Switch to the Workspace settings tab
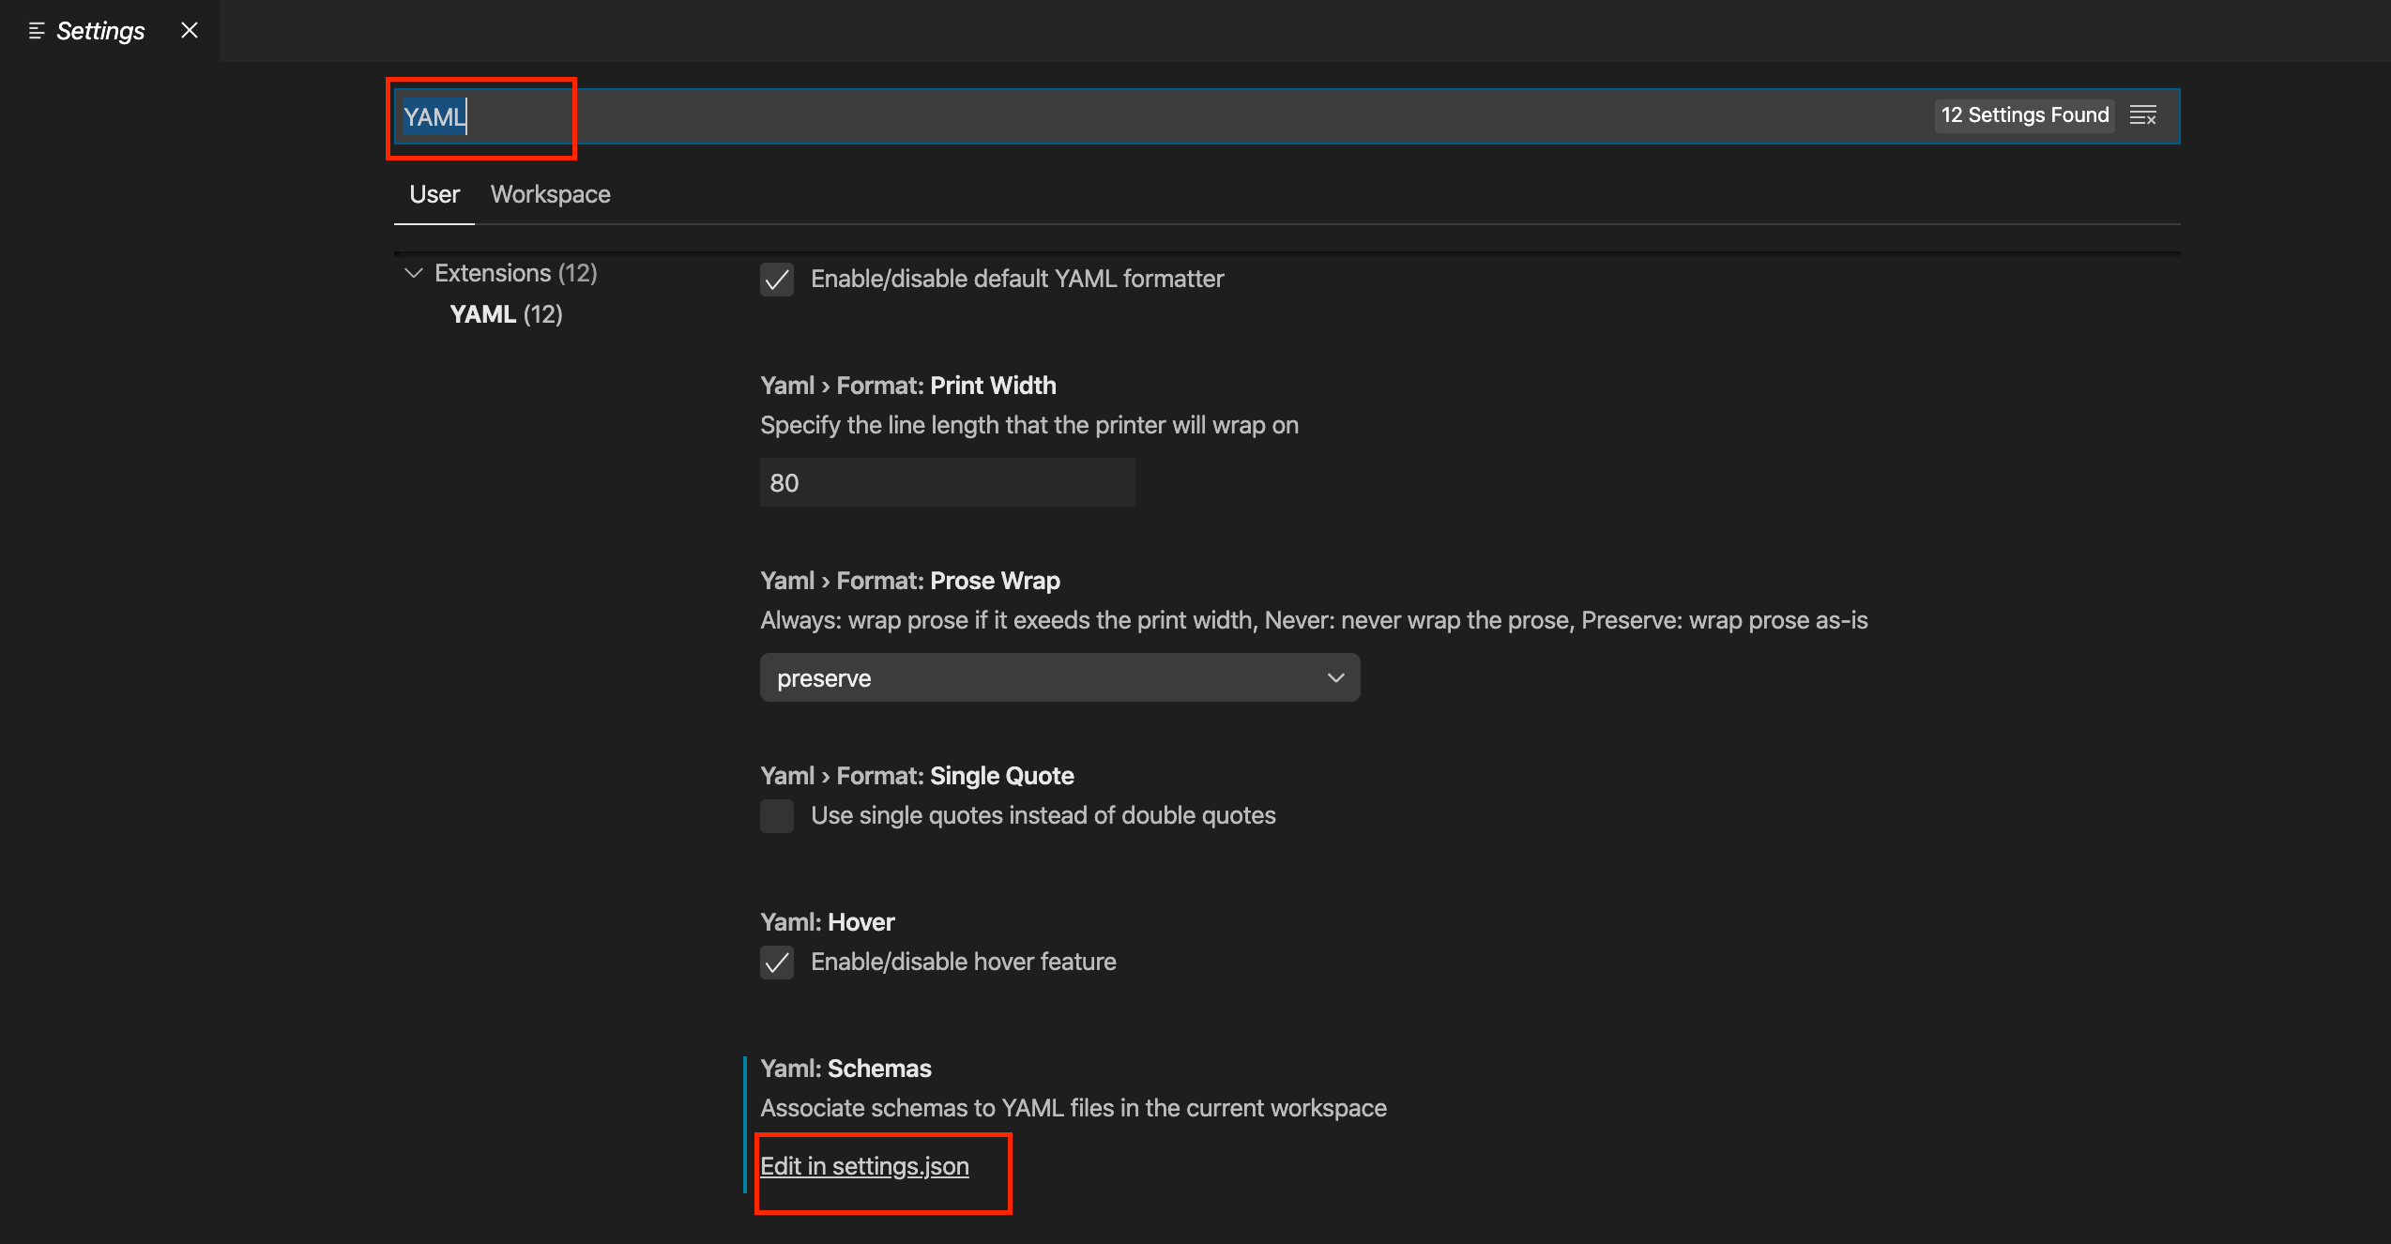Image resolution: width=2391 pixels, height=1244 pixels. point(550,194)
